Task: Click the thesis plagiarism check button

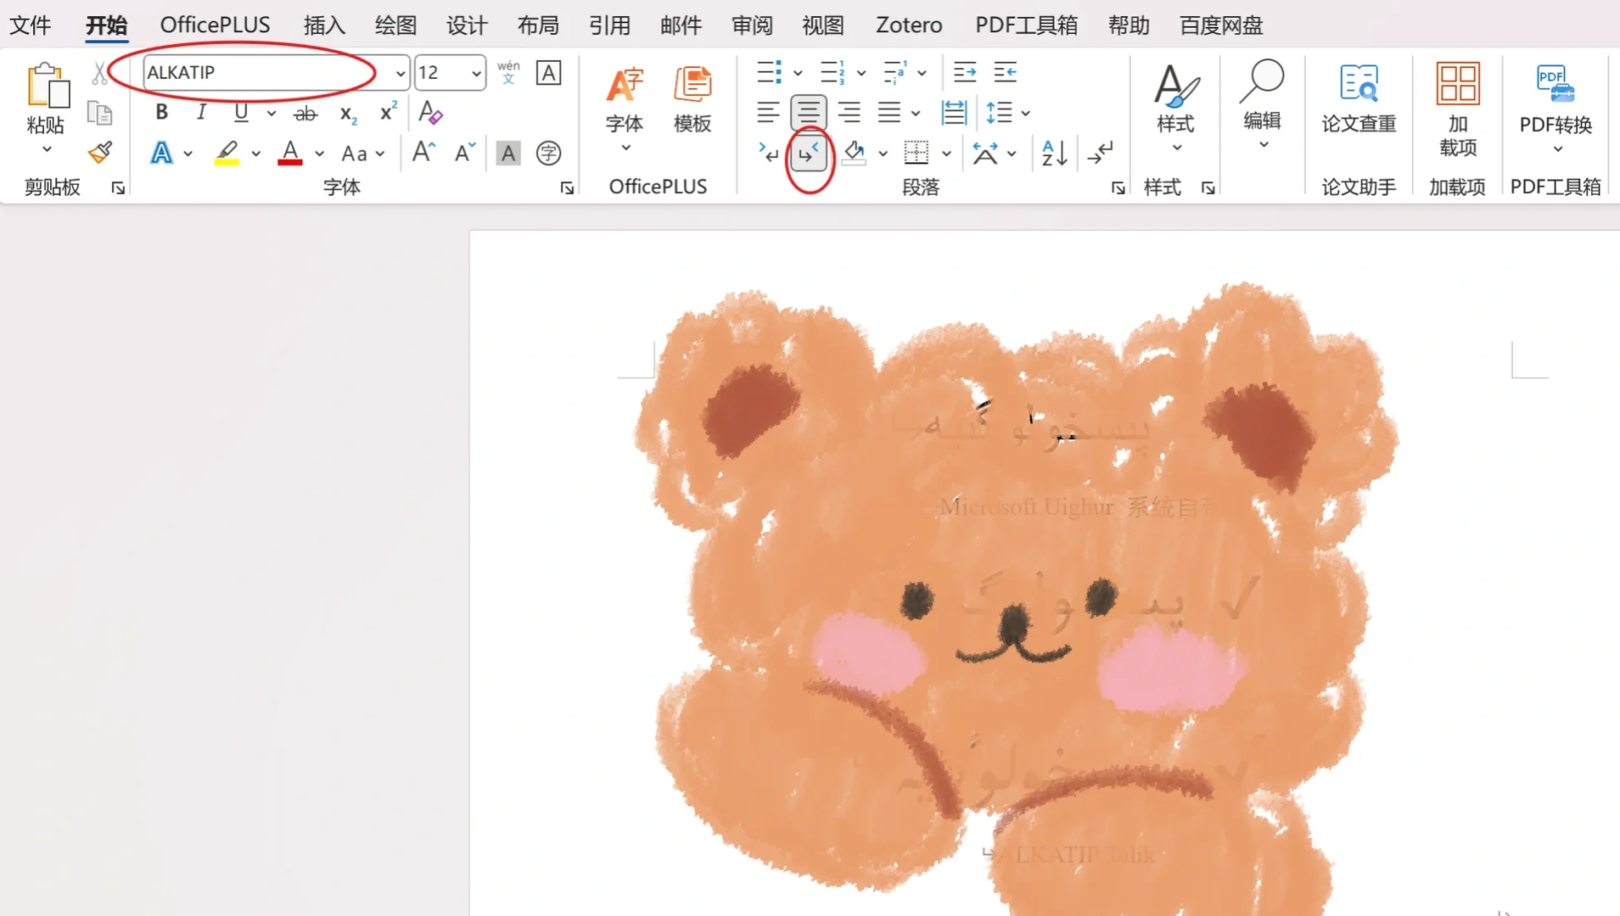Action: pos(1359,99)
